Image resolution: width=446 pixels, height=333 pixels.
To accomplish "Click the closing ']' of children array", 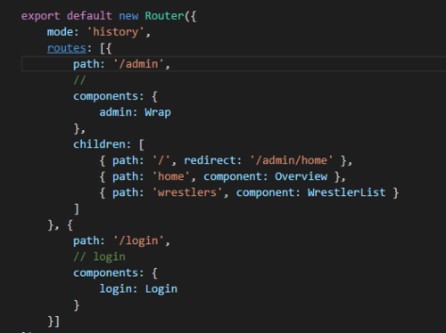I will click(x=77, y=208).
